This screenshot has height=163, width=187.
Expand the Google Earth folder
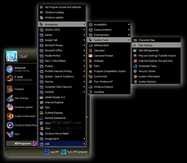click(x=62, y=139)
